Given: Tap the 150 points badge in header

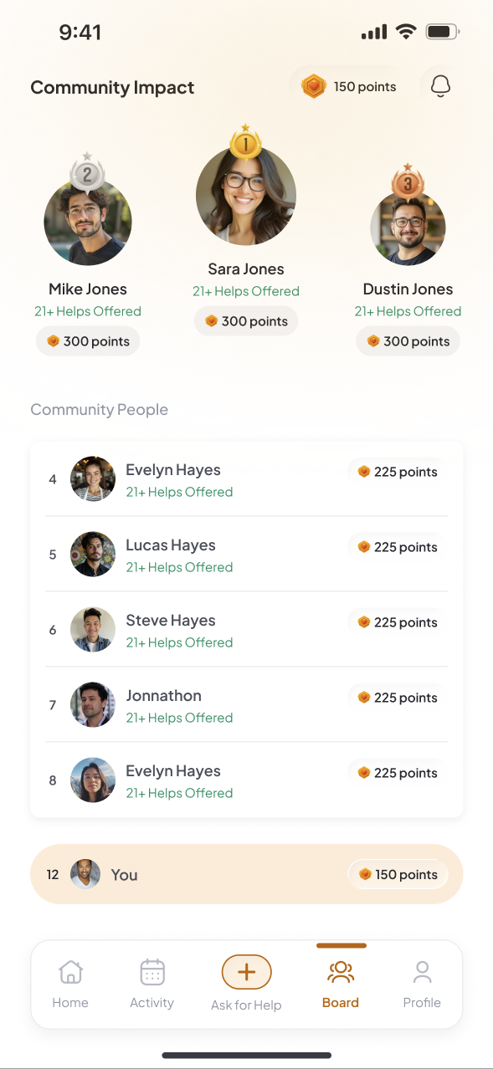Looking at the screenshot, I should (350, 86).
